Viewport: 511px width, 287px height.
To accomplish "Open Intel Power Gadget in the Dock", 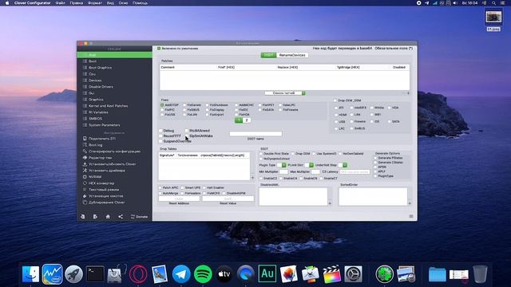I will (x=52, y=274).
